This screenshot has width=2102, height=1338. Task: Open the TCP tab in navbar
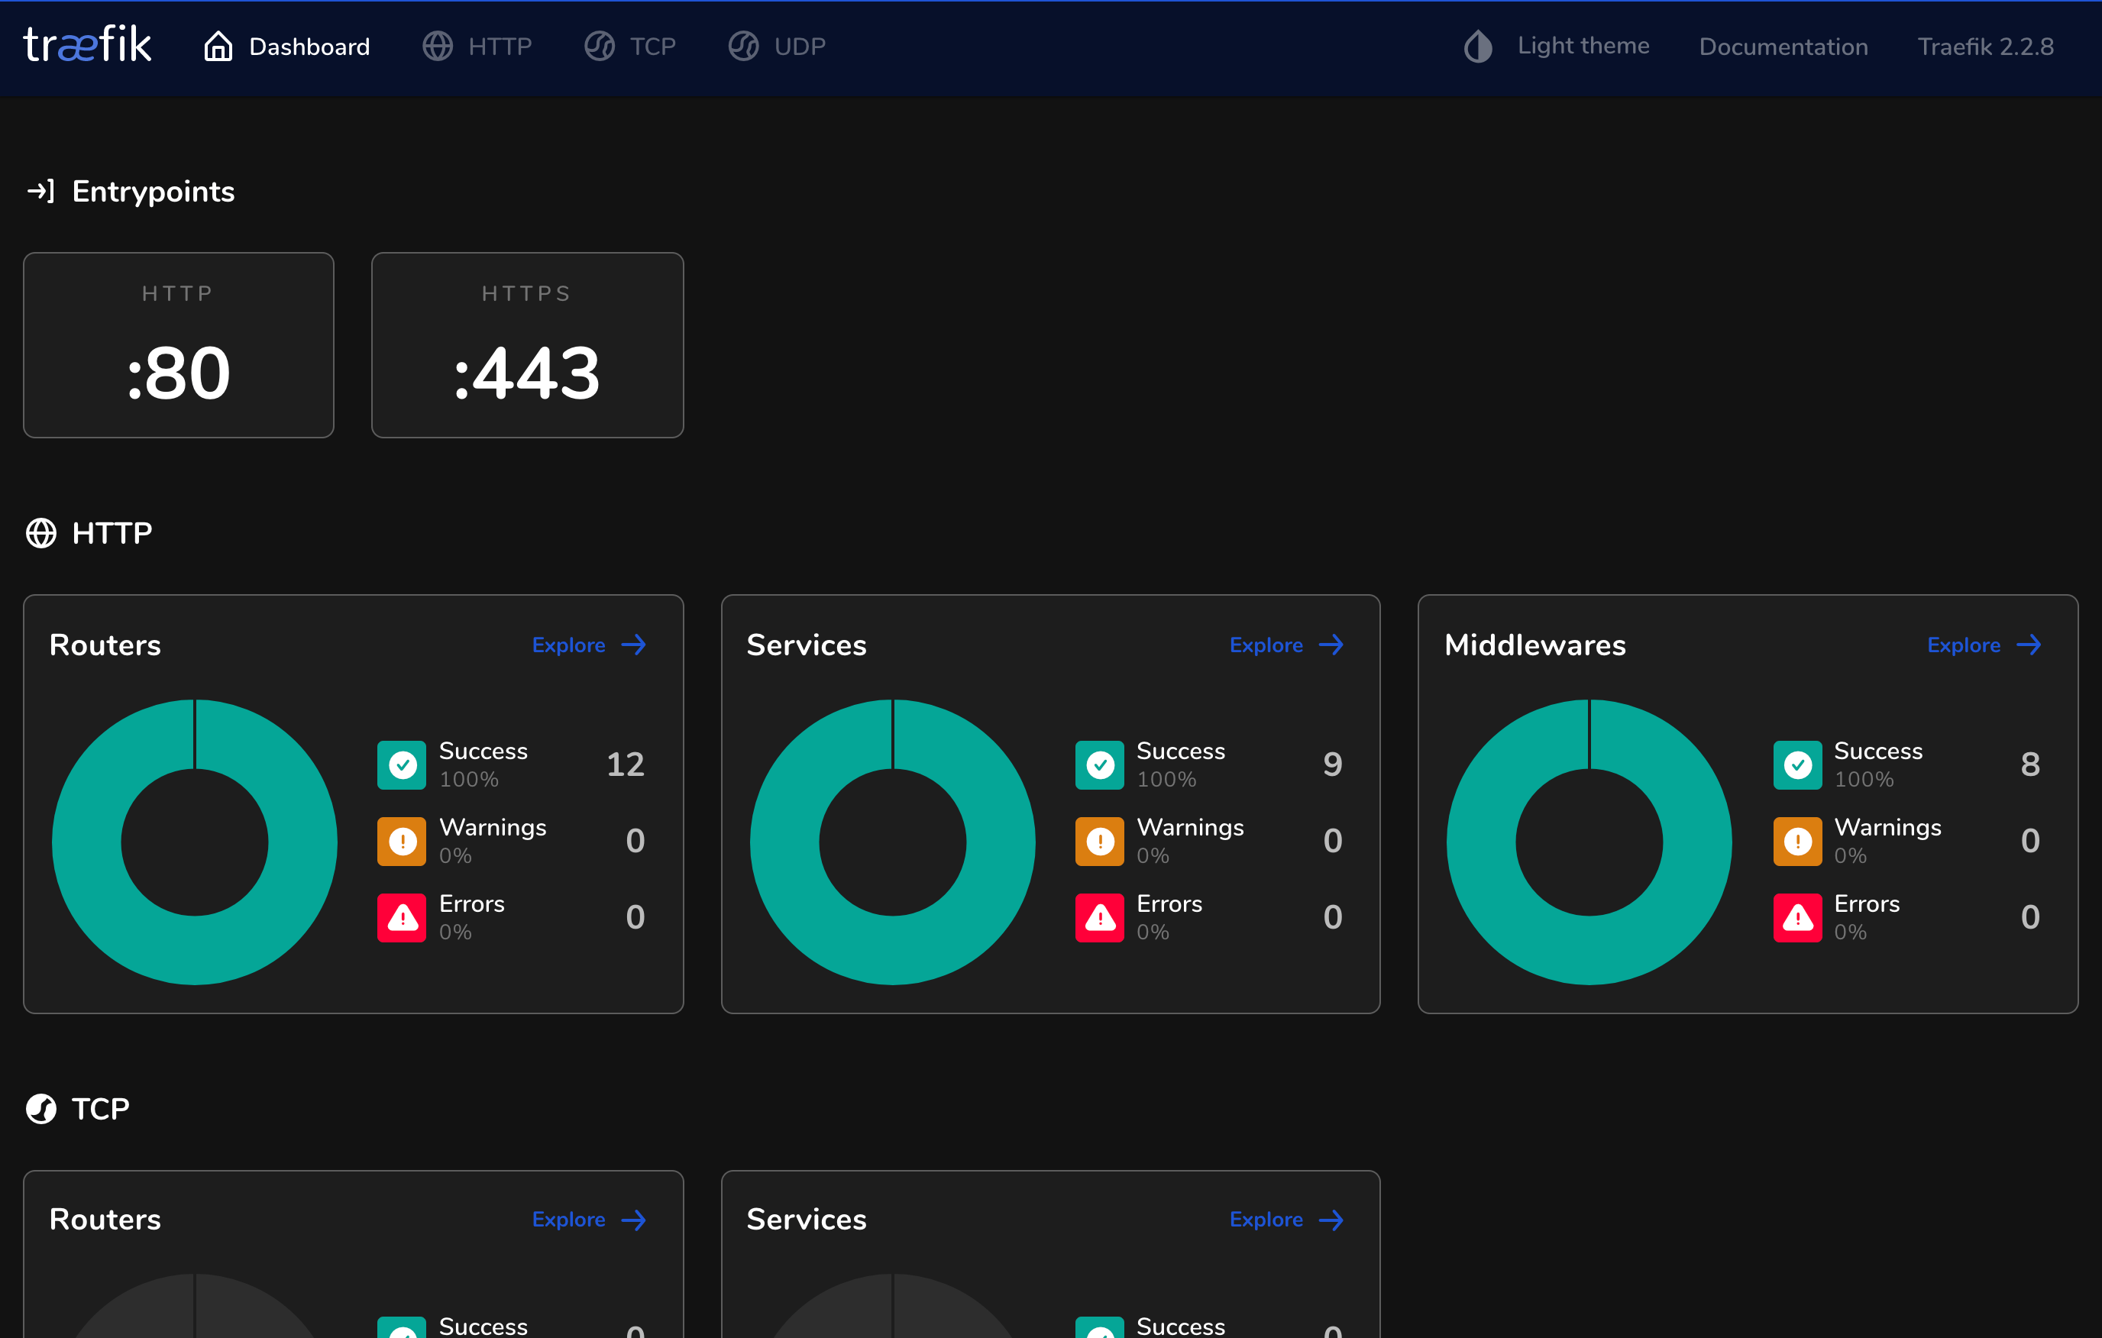point(630,47)
